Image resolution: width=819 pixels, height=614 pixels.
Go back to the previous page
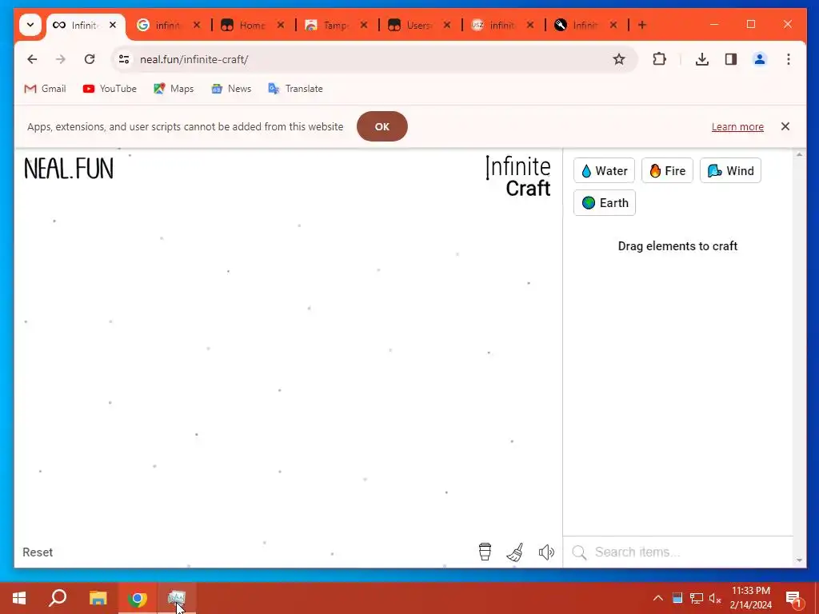tap(32, 59)
